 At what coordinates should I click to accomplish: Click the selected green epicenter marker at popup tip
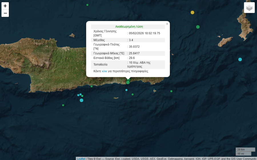click(x=128, y=83)
